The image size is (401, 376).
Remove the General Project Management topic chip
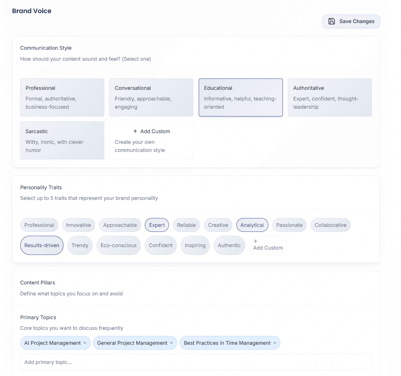pyautogui.click(x=171, y=343)
